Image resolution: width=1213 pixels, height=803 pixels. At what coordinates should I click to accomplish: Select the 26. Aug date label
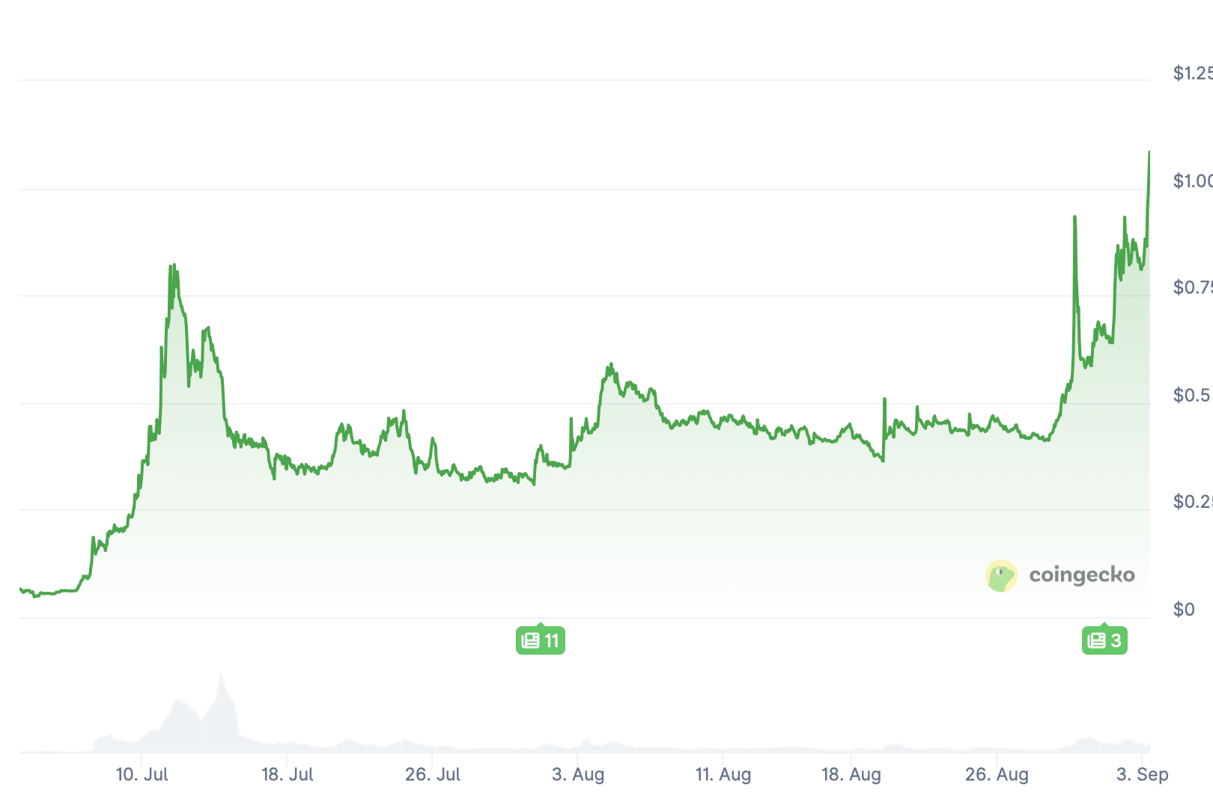pos(997,775)
